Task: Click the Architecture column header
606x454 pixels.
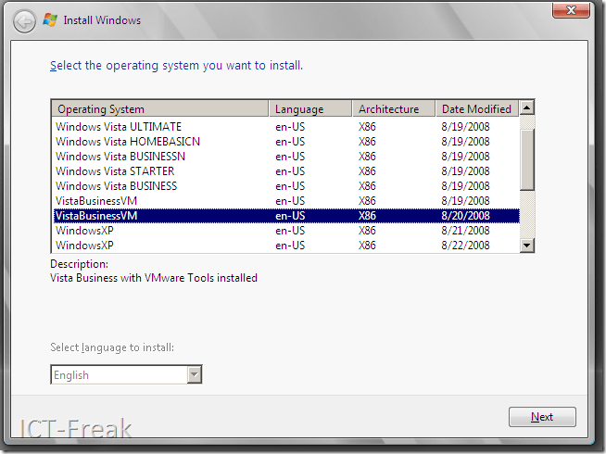Action: click(x=393, y=109)
